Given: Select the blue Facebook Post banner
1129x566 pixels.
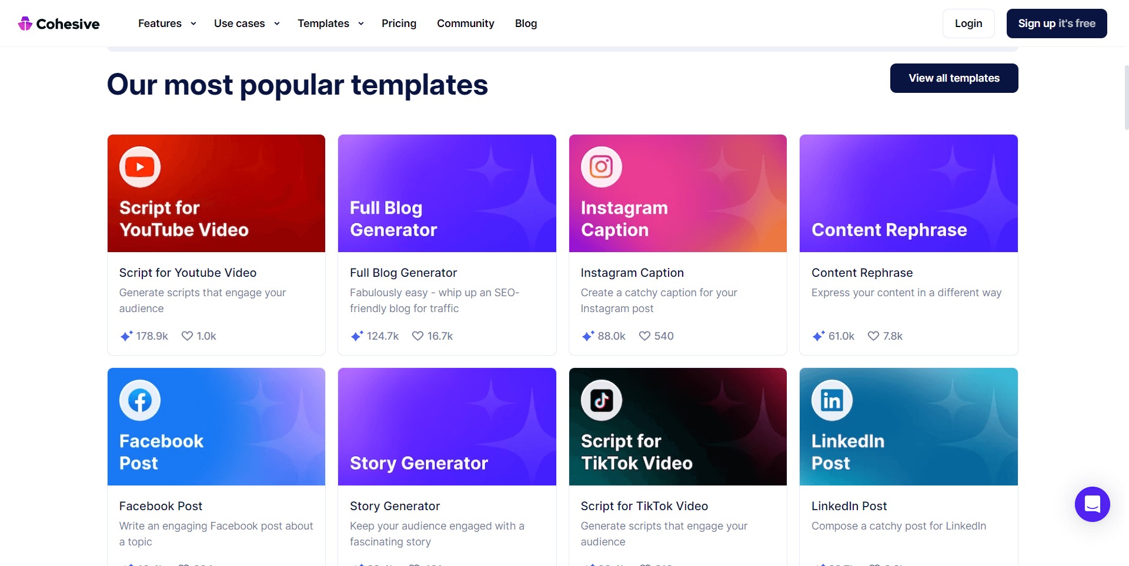Looking at the screenshot, I should pos(216,427).
